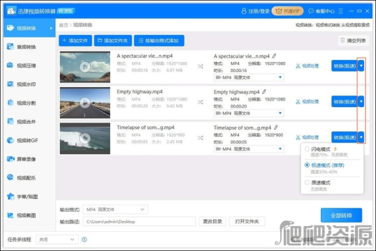Click the 极速版 badge in title bar
The width and height of the screenshot is (376, 251).
tap(66, 11)
